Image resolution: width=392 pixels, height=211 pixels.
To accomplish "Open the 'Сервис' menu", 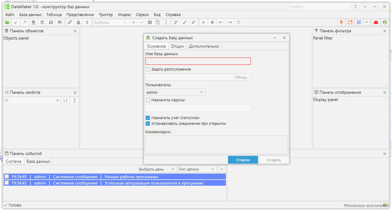I will (142, 14).
